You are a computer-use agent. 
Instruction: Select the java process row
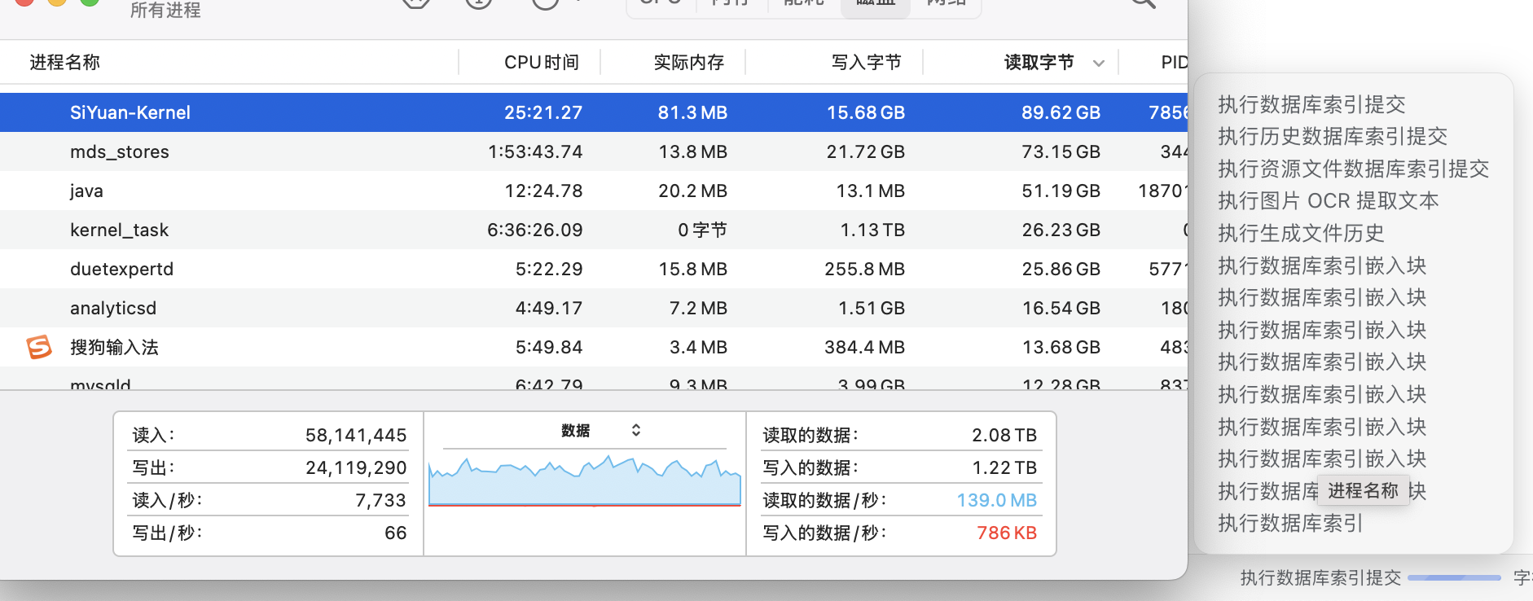click(594, 191)
